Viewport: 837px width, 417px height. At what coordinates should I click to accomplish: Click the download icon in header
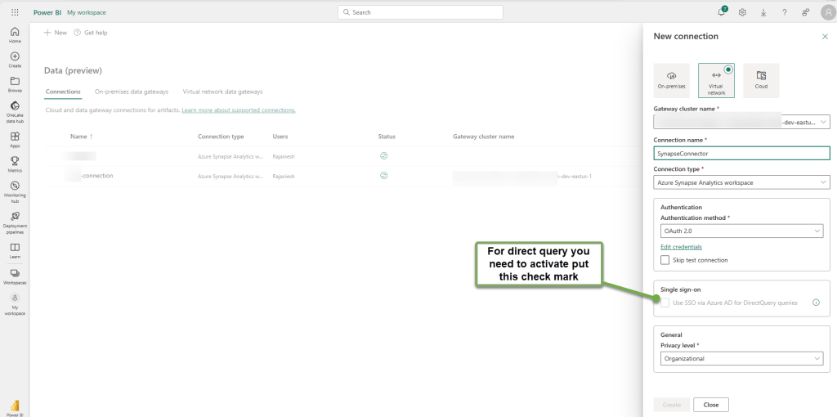763,12
